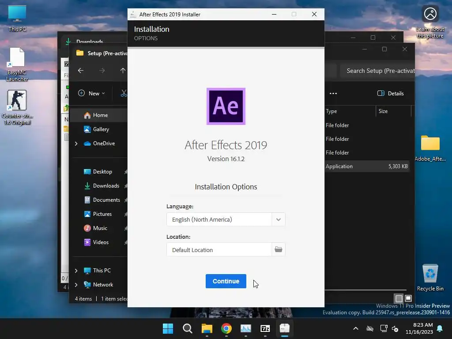Click forward arrow in Setup Explorer window
Image resolution: width=452 pixels, height=339 pixels.
[102, 70]
